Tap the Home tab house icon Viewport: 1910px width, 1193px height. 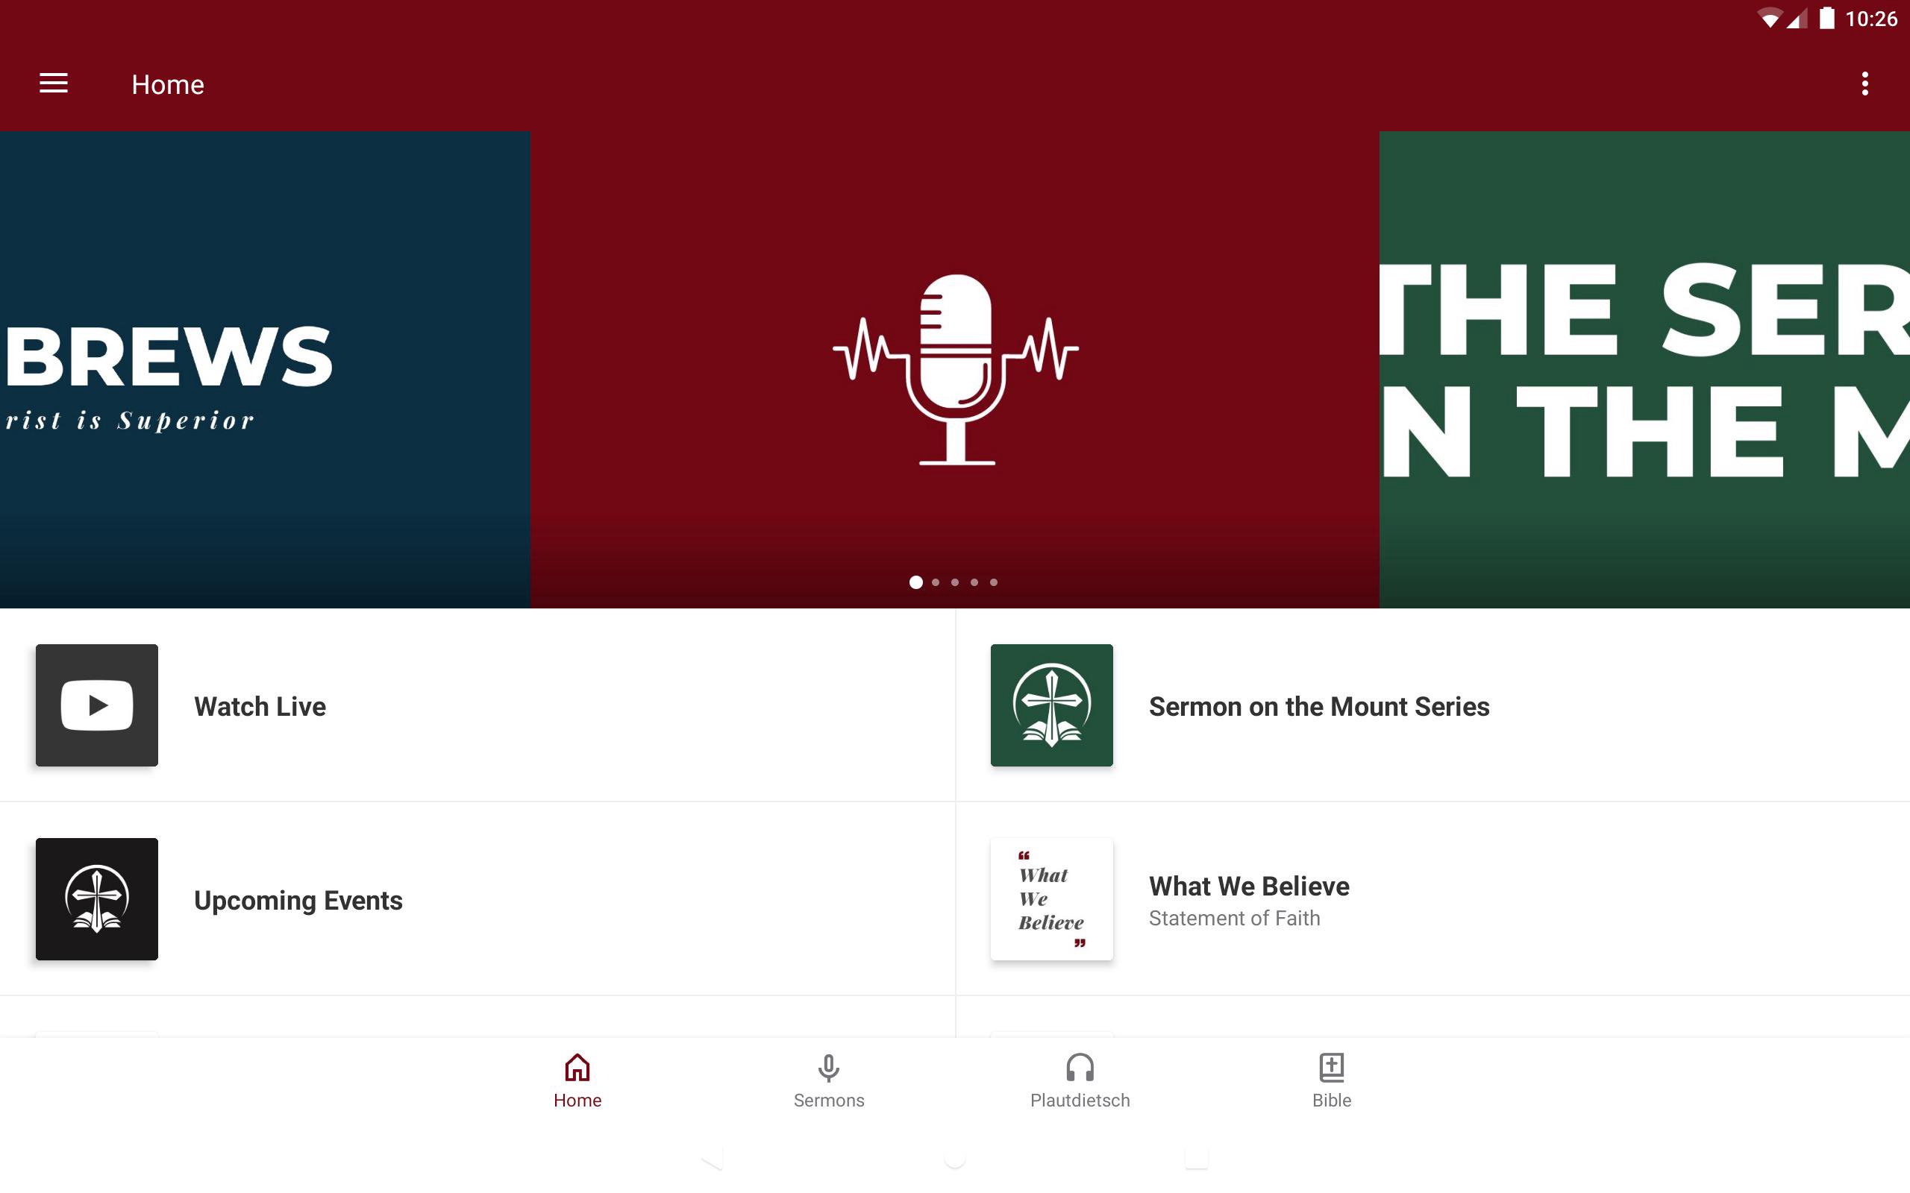click(577, 1068)
